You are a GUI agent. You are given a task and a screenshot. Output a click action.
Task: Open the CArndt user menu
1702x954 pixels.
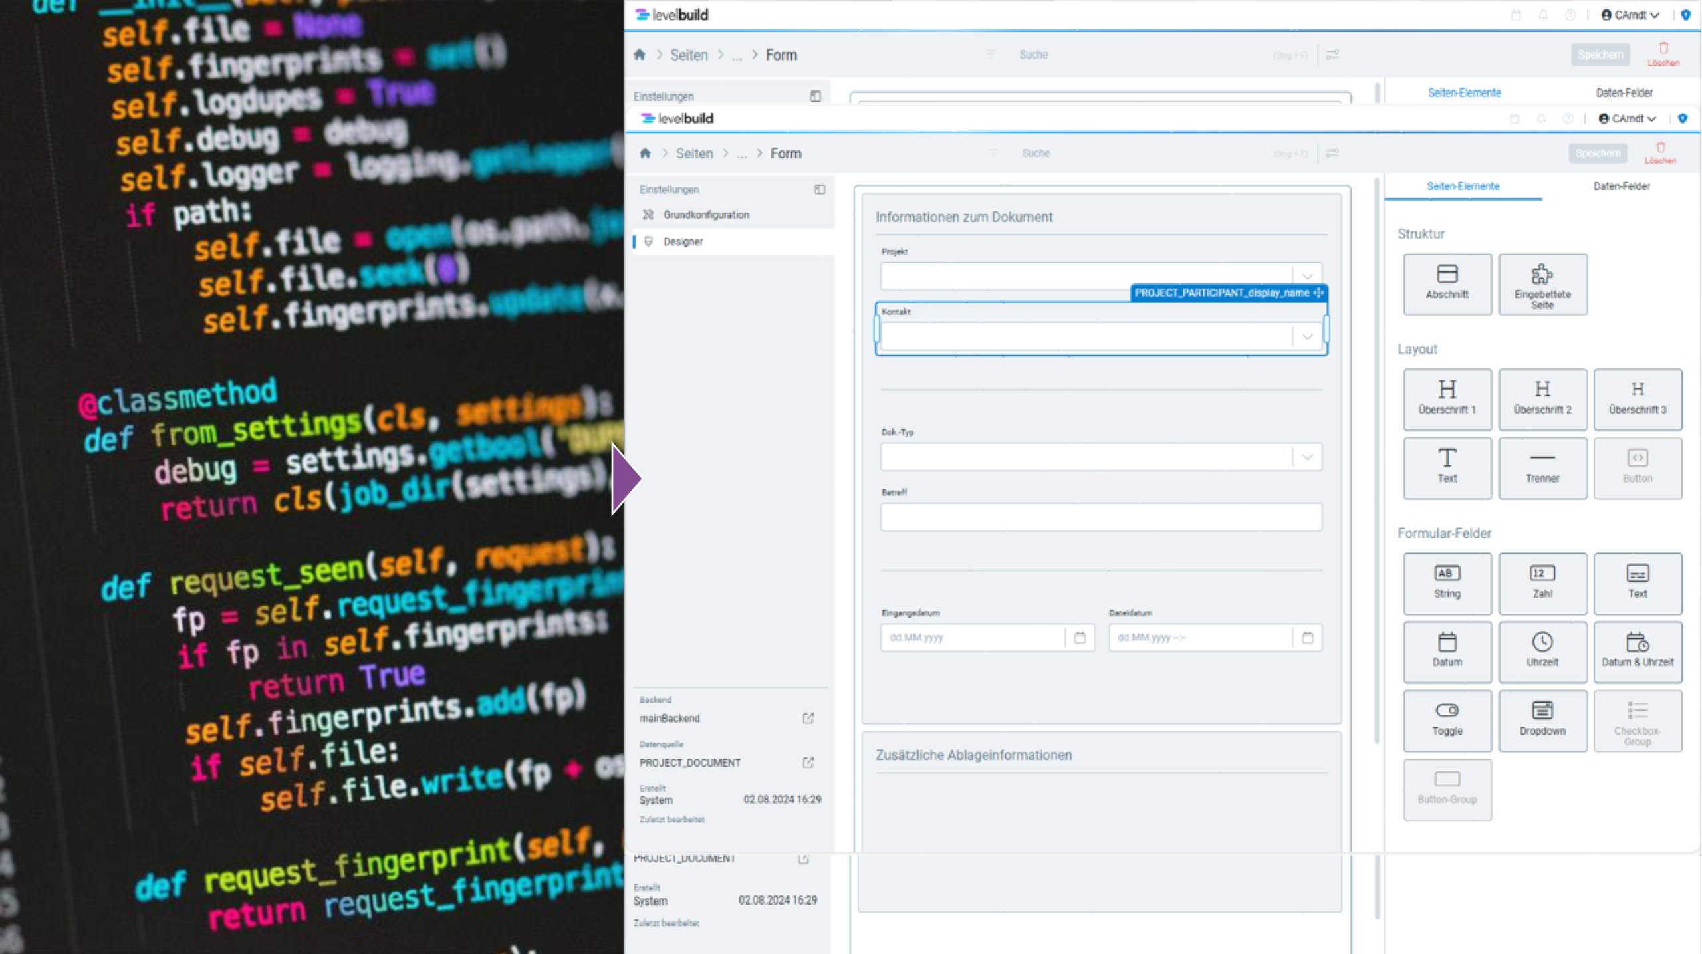pos(1627,118)
